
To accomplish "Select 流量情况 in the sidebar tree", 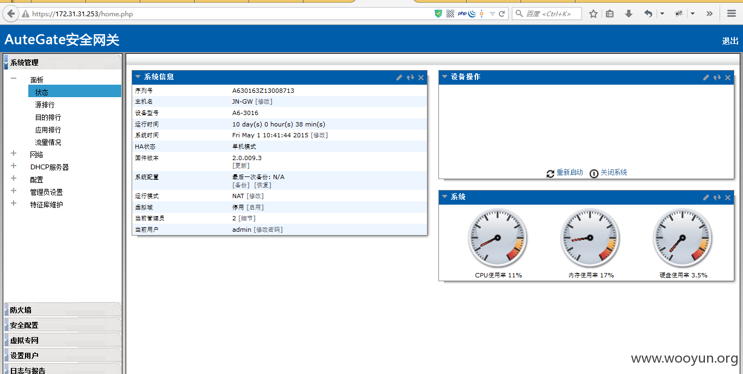I will click(x=48, y=142).
